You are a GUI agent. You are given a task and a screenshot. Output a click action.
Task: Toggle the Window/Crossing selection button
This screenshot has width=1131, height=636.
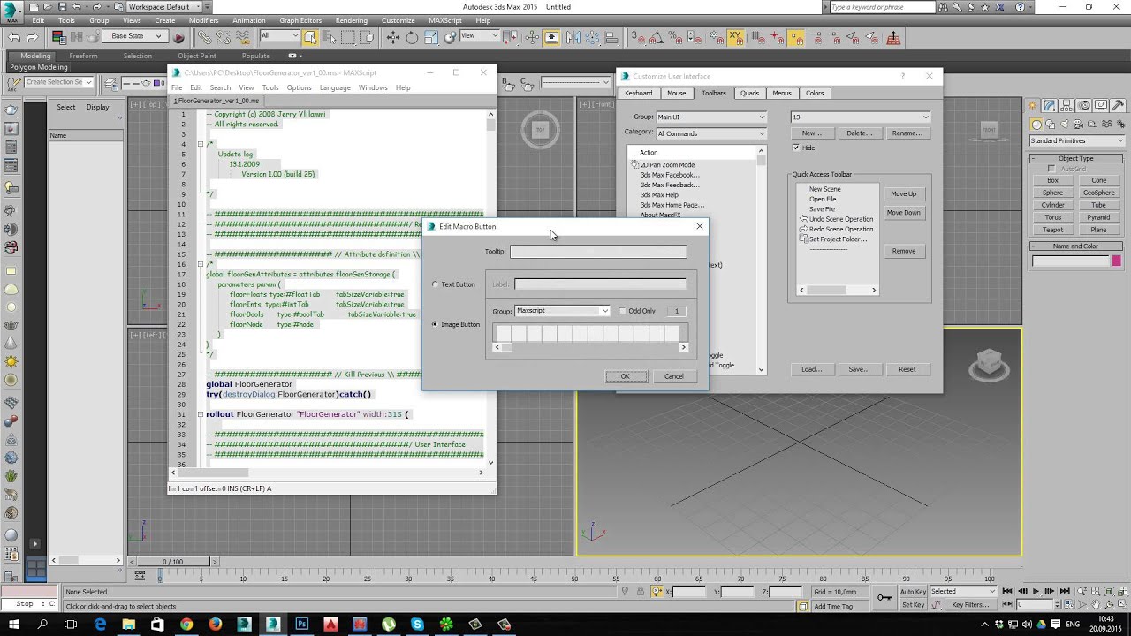[368, 37]
